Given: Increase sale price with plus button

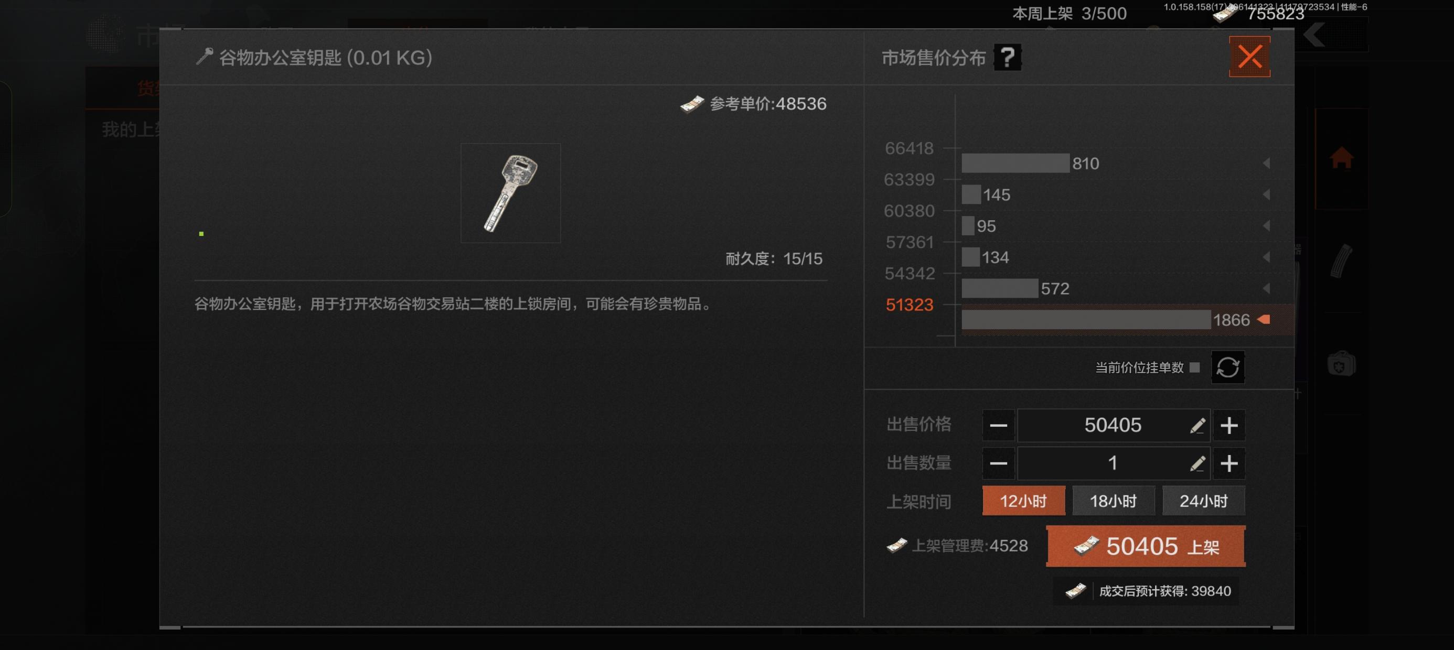Looking at the screenshot, I should click(x=1229, y=426).
